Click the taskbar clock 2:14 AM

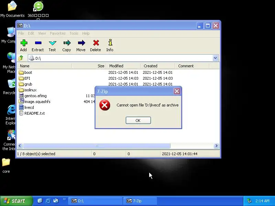pos(262,201)
